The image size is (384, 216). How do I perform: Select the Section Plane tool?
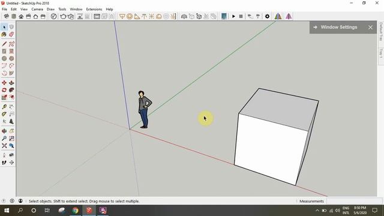11,163
